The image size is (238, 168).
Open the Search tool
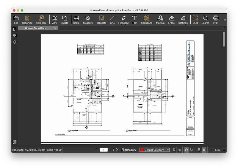pos(205,20)
